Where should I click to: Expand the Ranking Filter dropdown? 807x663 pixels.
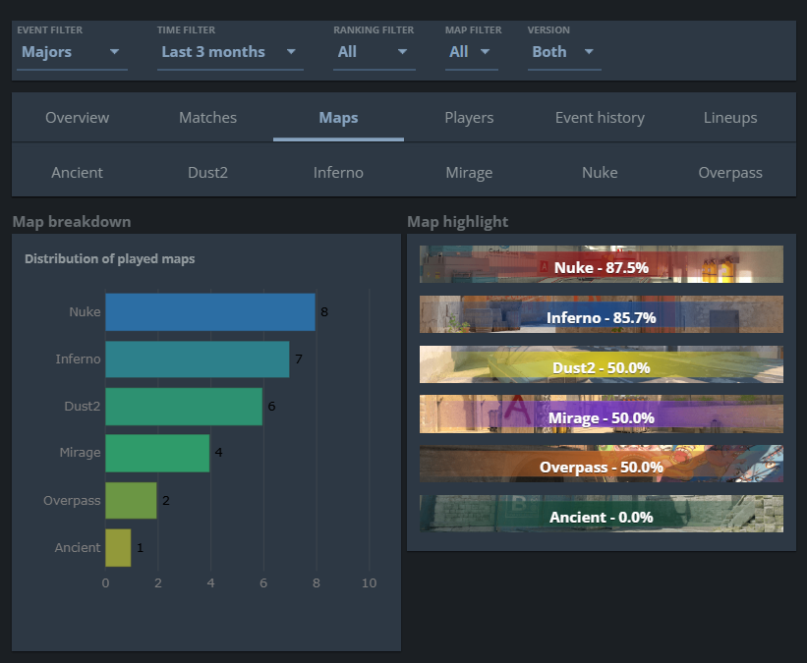click(x=374, y=52)
